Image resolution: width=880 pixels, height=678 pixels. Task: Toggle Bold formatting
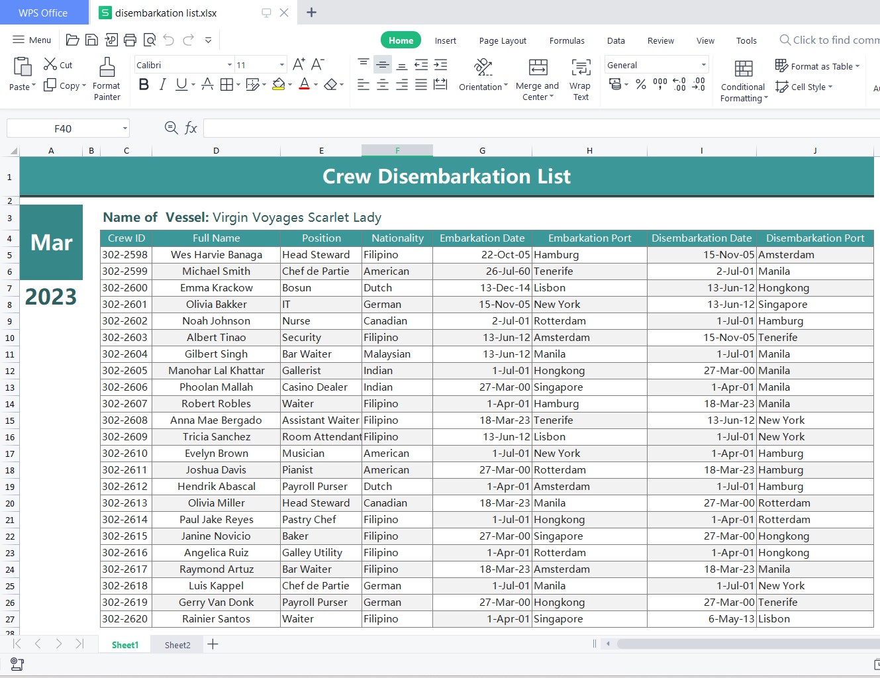click(144, 84)
